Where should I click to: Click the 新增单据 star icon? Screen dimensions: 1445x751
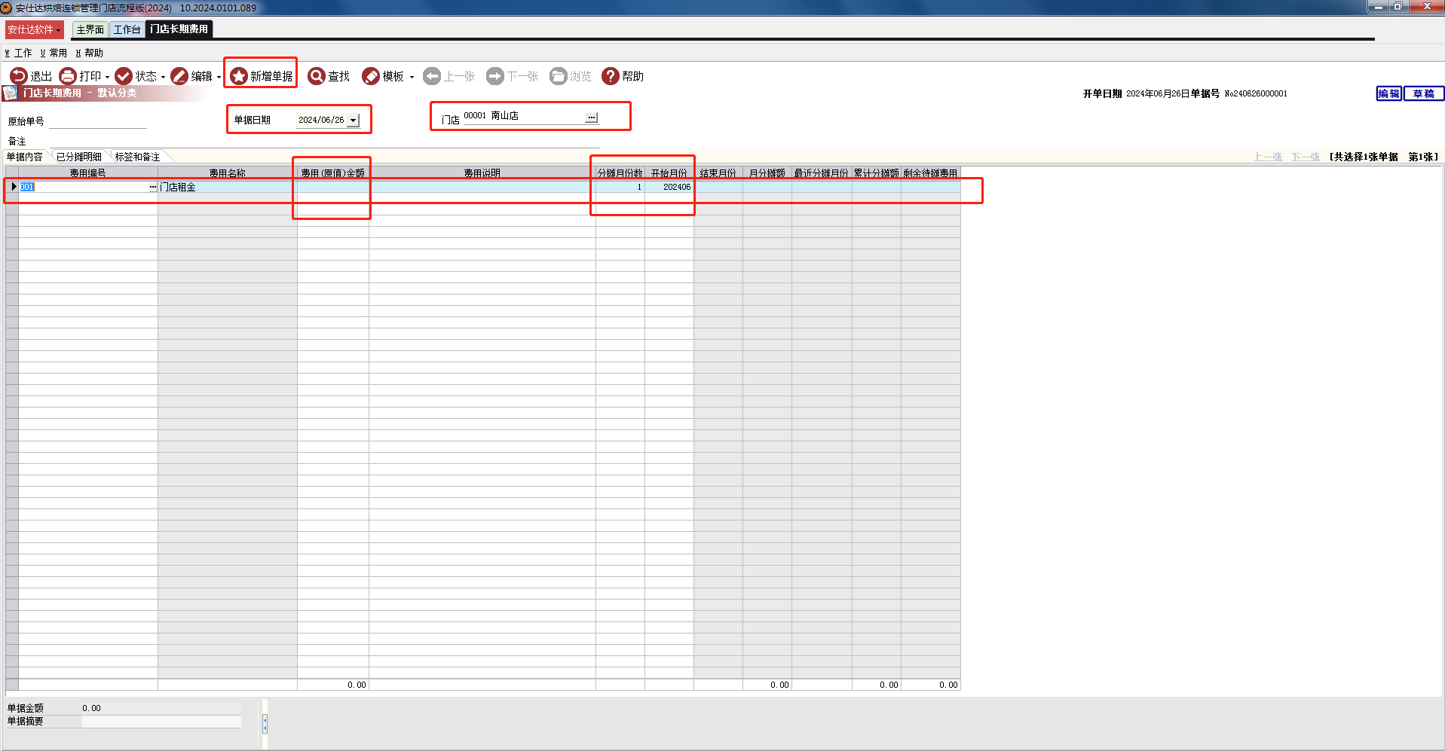(x=239, y=76)
